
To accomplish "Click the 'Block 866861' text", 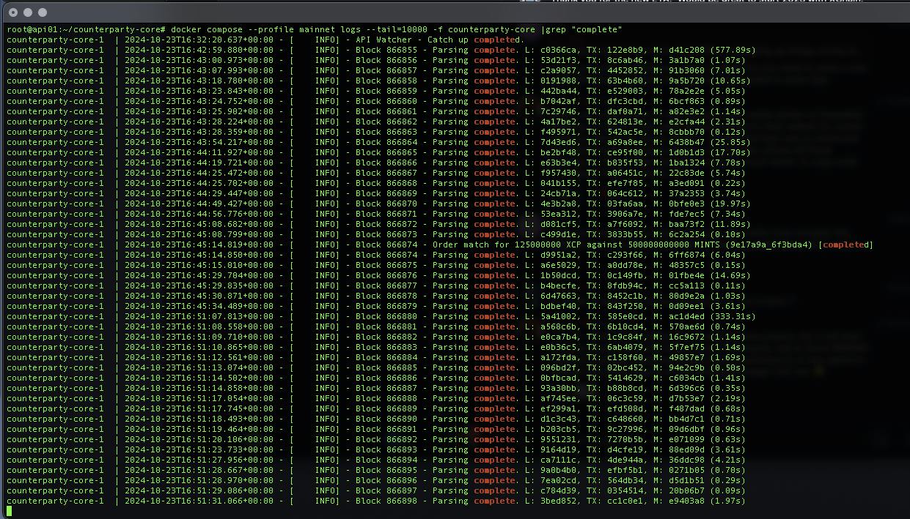I will [x=386, y=111].
